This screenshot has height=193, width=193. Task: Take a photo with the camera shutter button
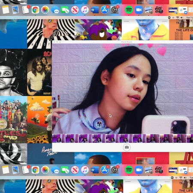[x=127, y=147]
